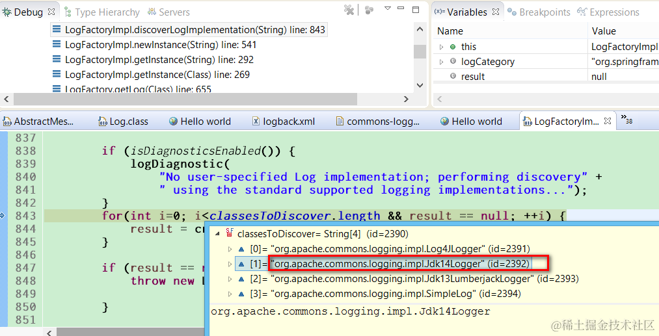The height and width of the screenshot is (336, 659).
Task: Open the logback.xml editor tab
Action: (284, 122)
